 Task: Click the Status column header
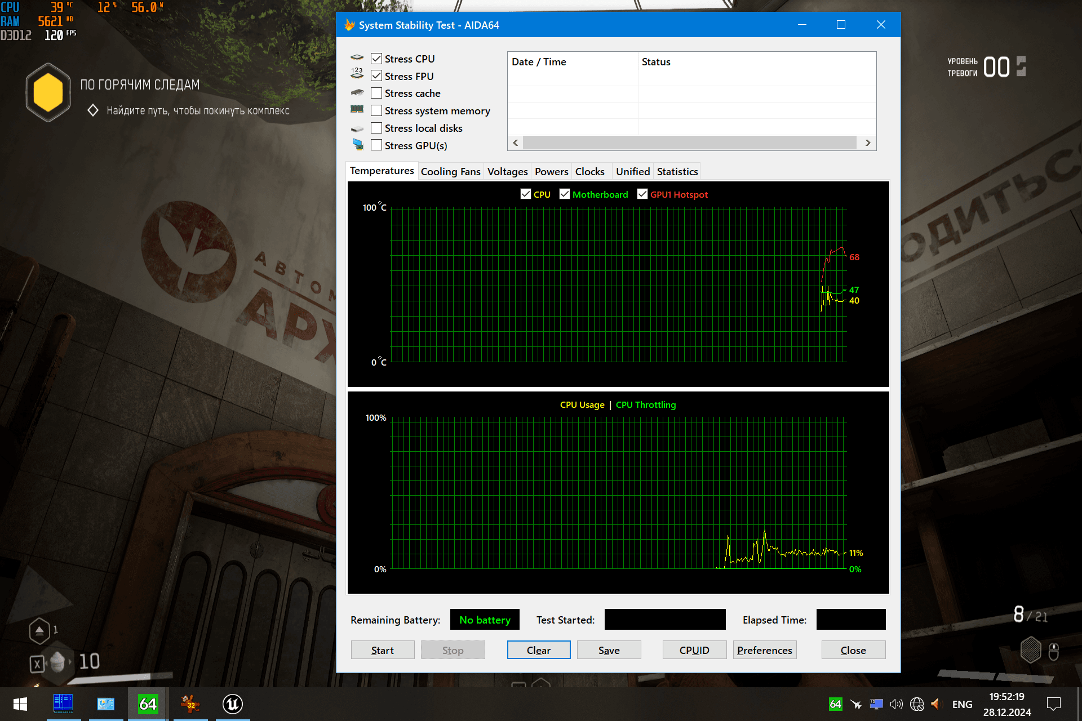pos(757,62)
